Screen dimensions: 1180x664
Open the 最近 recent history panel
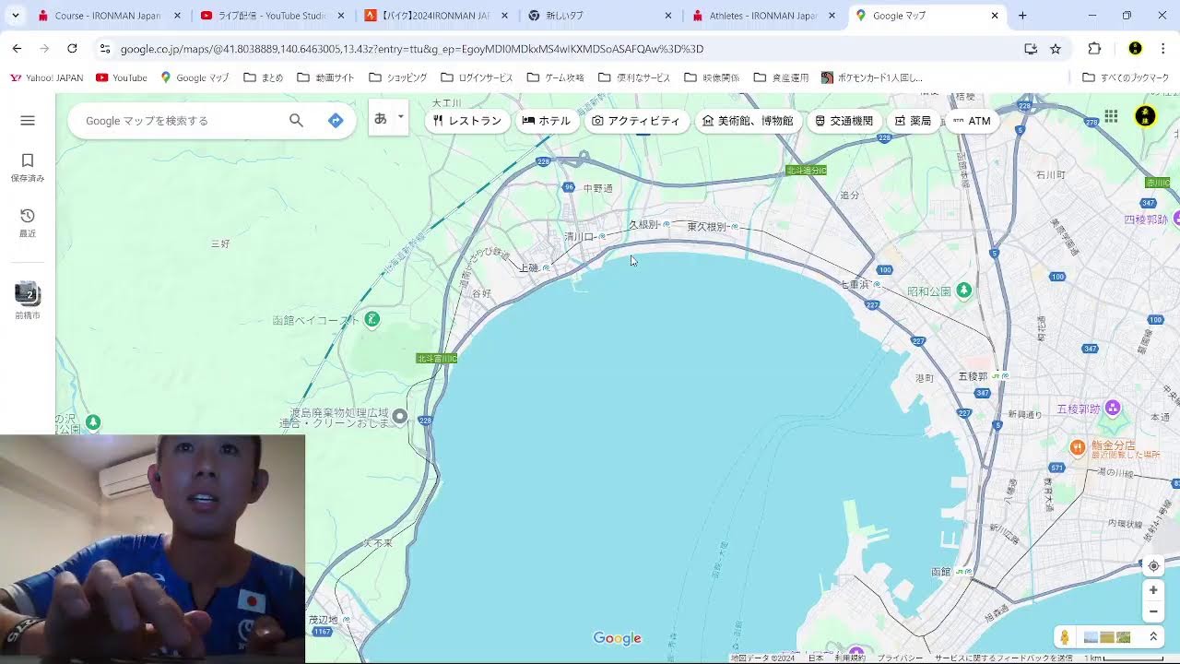pos(28,223)
